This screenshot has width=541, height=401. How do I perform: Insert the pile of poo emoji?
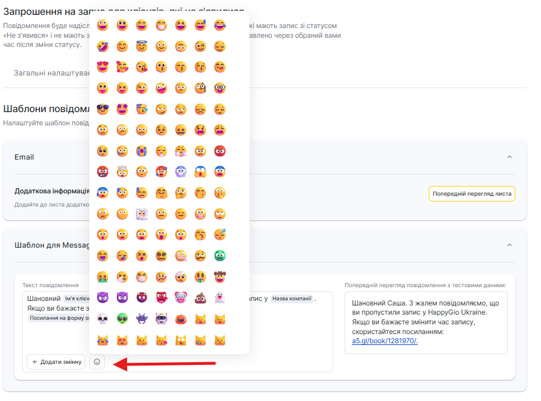[x=200, y=297]
